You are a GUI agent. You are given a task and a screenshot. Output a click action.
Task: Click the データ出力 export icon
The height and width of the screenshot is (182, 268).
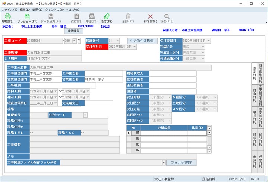[51, 16]
